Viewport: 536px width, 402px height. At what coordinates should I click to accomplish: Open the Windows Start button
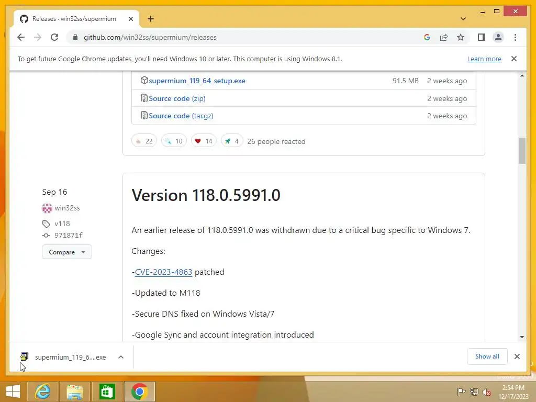pos(13,392)
